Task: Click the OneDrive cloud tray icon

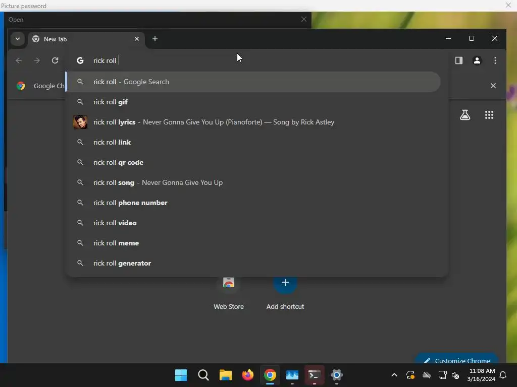Action: tap(426, 375)
